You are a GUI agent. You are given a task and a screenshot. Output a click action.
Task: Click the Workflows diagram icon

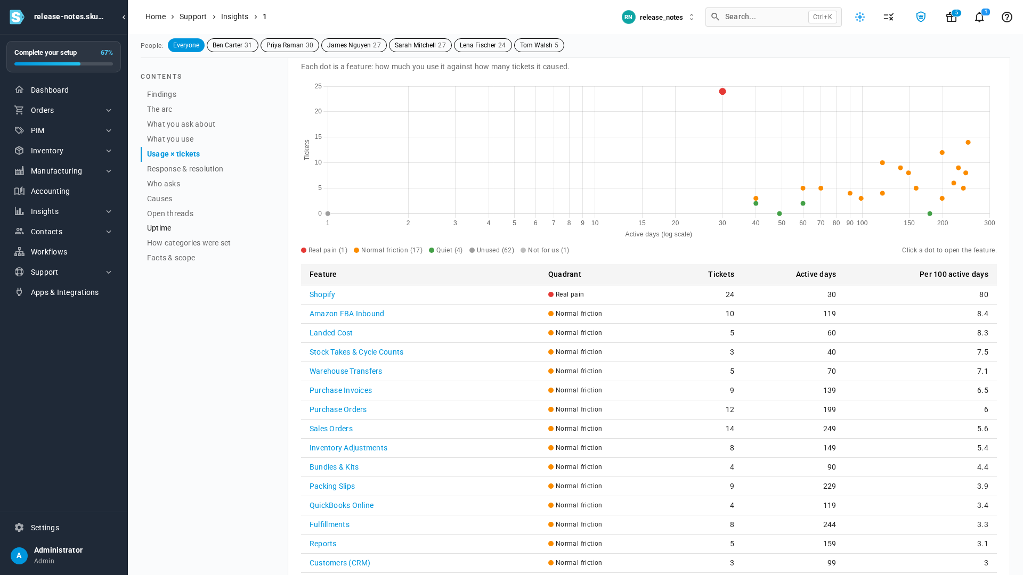pyautogui.click(x=19, y=252)
